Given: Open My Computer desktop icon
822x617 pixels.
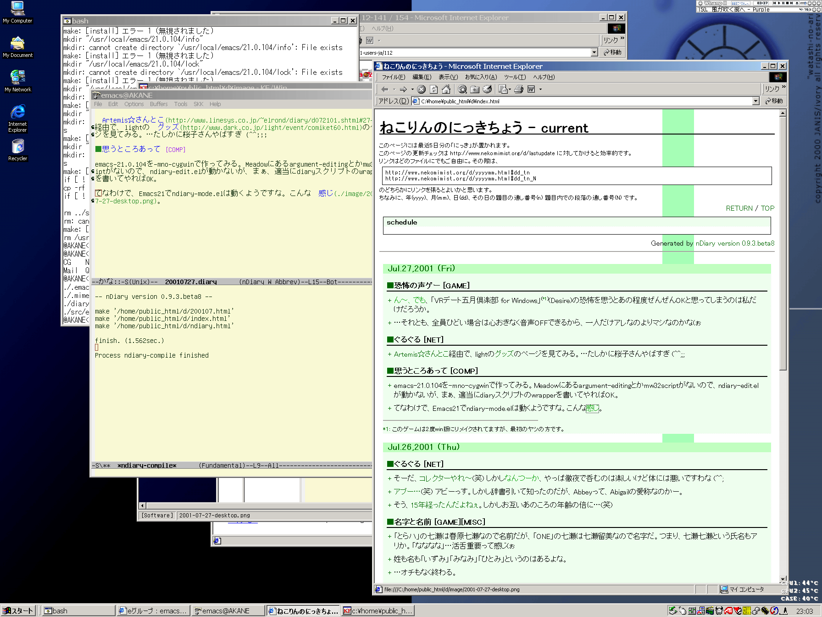Looking at the screenshot, I should point(17,12).
